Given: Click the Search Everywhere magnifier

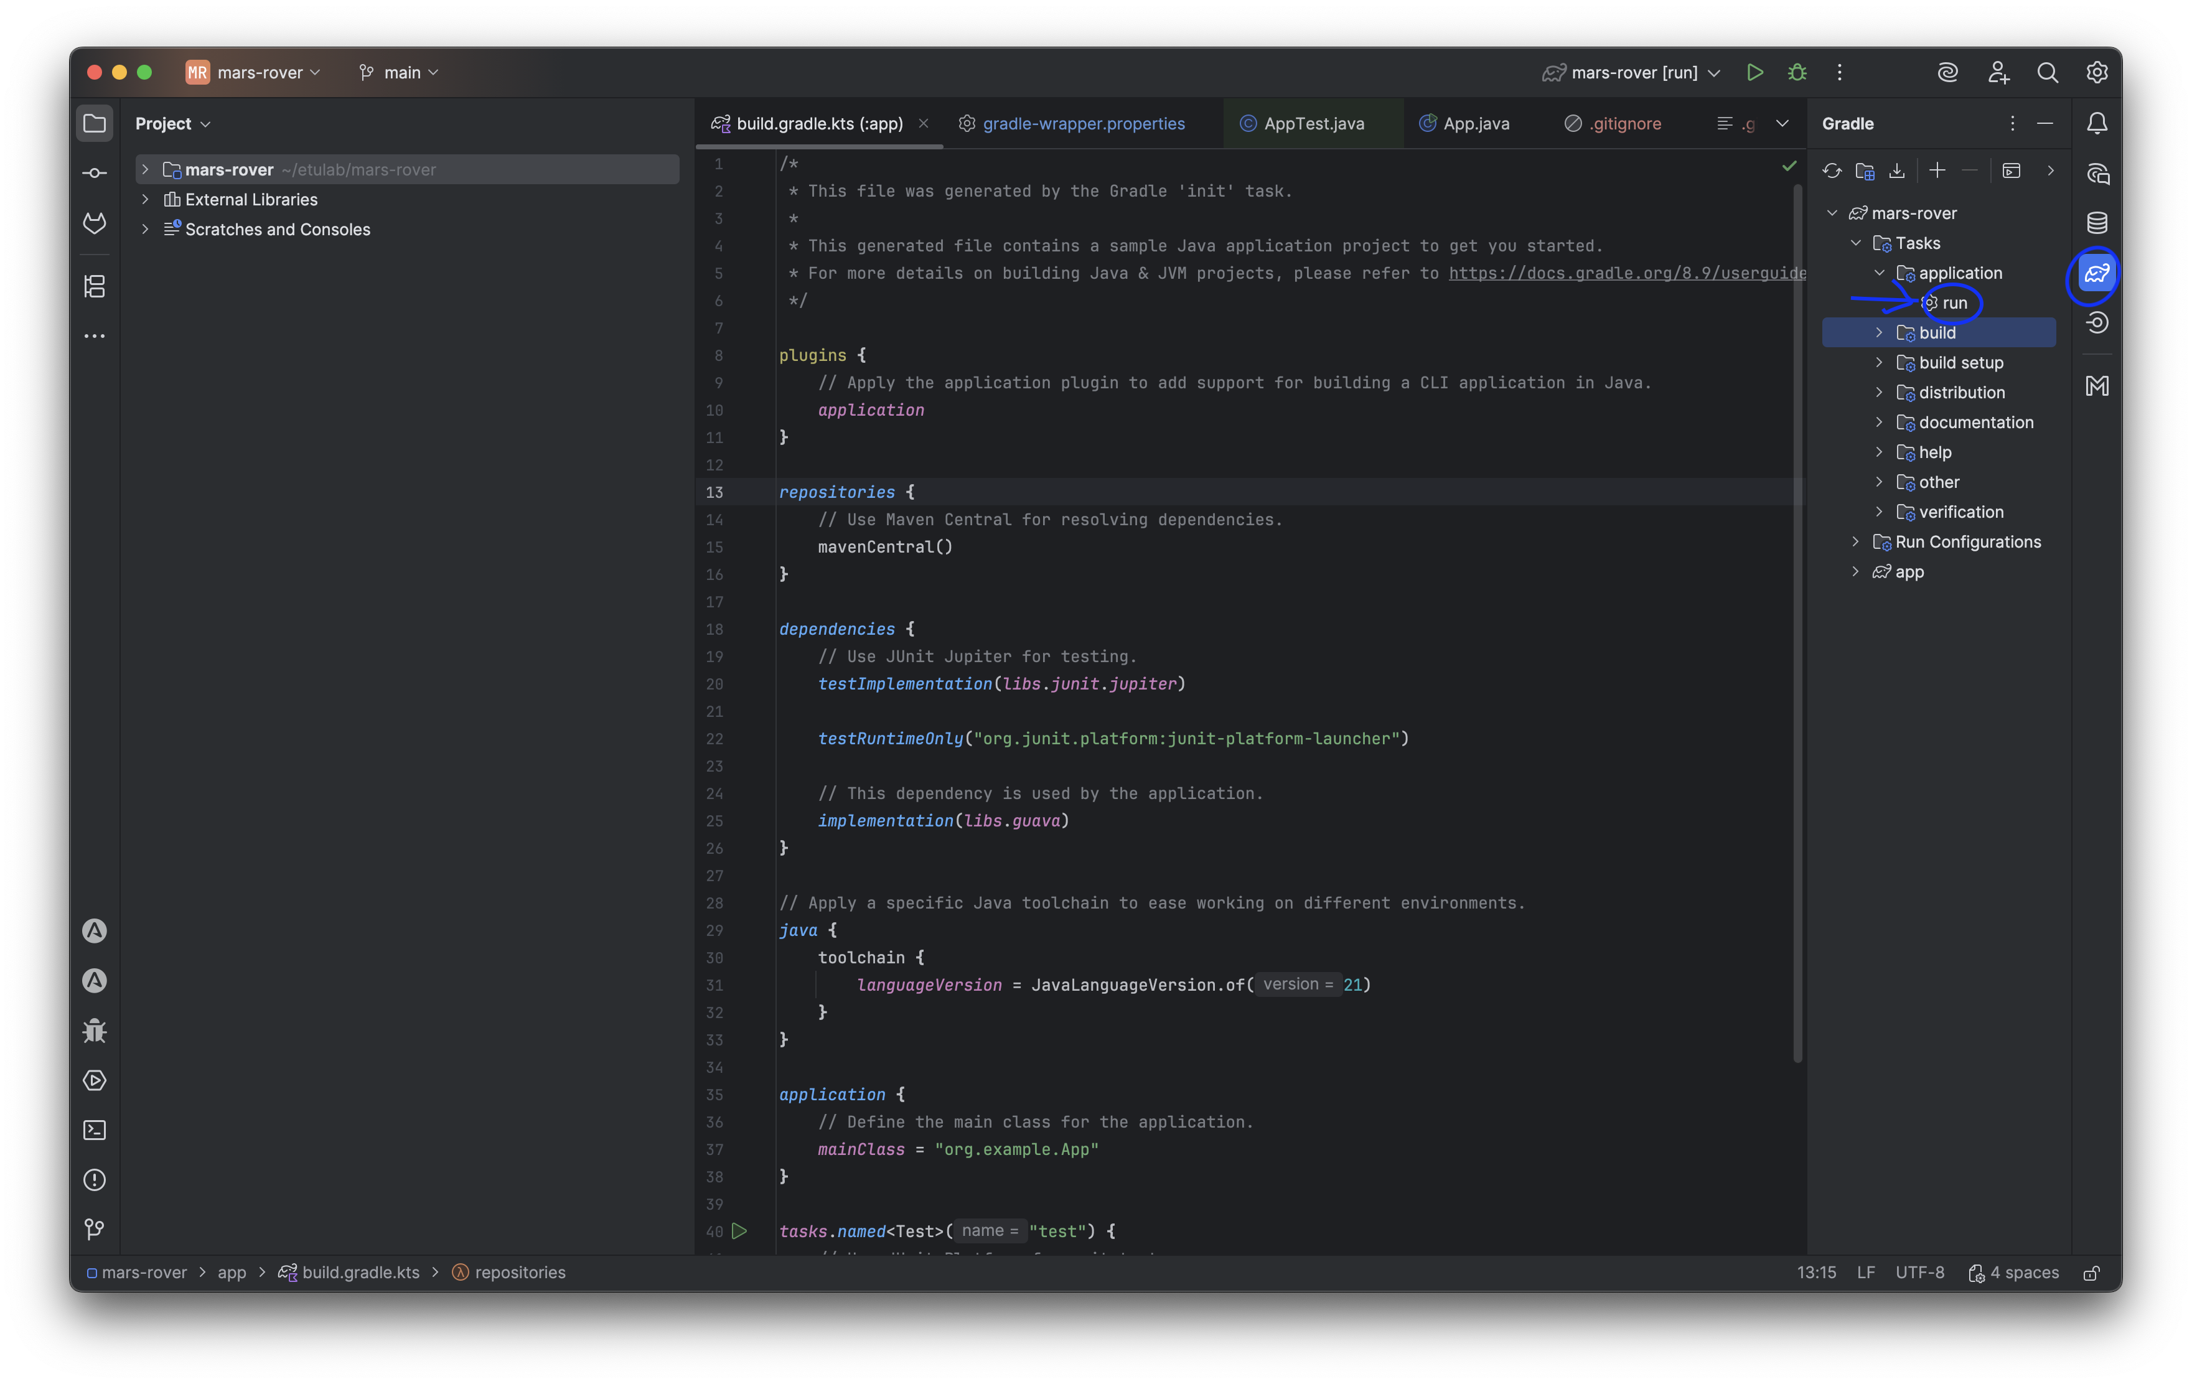Looking at the screenshot, I should click(x=2047, y=73).
